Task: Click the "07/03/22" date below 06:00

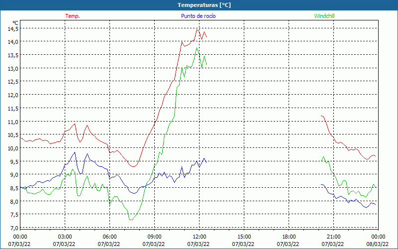Action: tap(109, 244)
